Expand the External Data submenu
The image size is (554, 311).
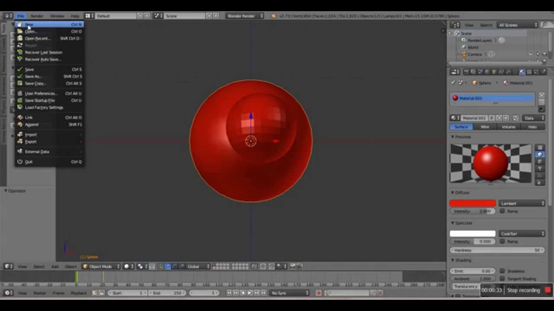(x=49, y=152)
